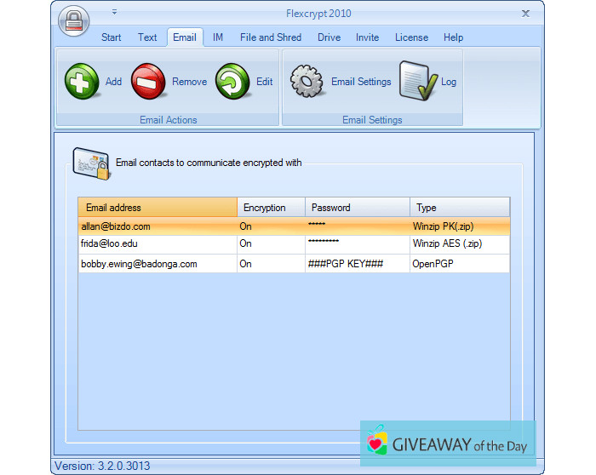596x475 pixels.
Task: Sort contacts by Type column header
Action: 459,208
